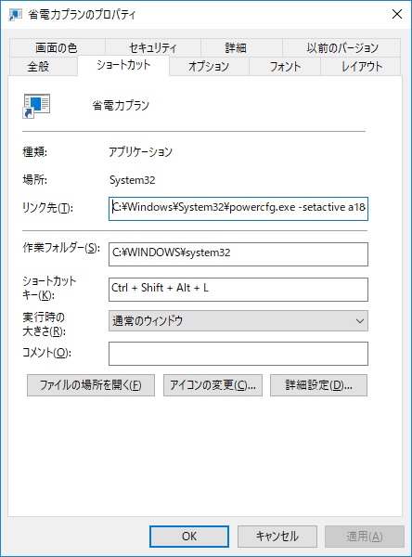The width and height of the screenshot is (412, 557).
Task: Click the 省電力プラン name text
Action: click(x=121, y=106)
